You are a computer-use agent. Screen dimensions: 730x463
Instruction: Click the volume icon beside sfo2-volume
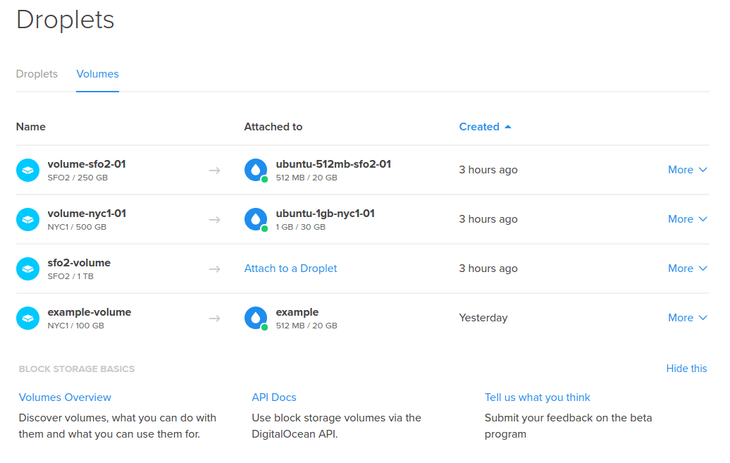coord(28,268)
